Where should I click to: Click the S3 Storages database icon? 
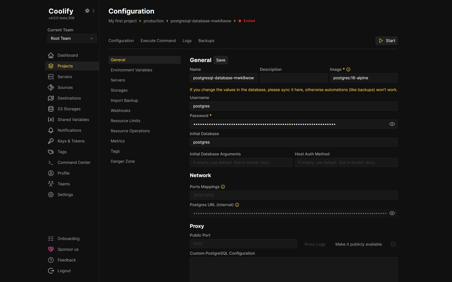51,109
